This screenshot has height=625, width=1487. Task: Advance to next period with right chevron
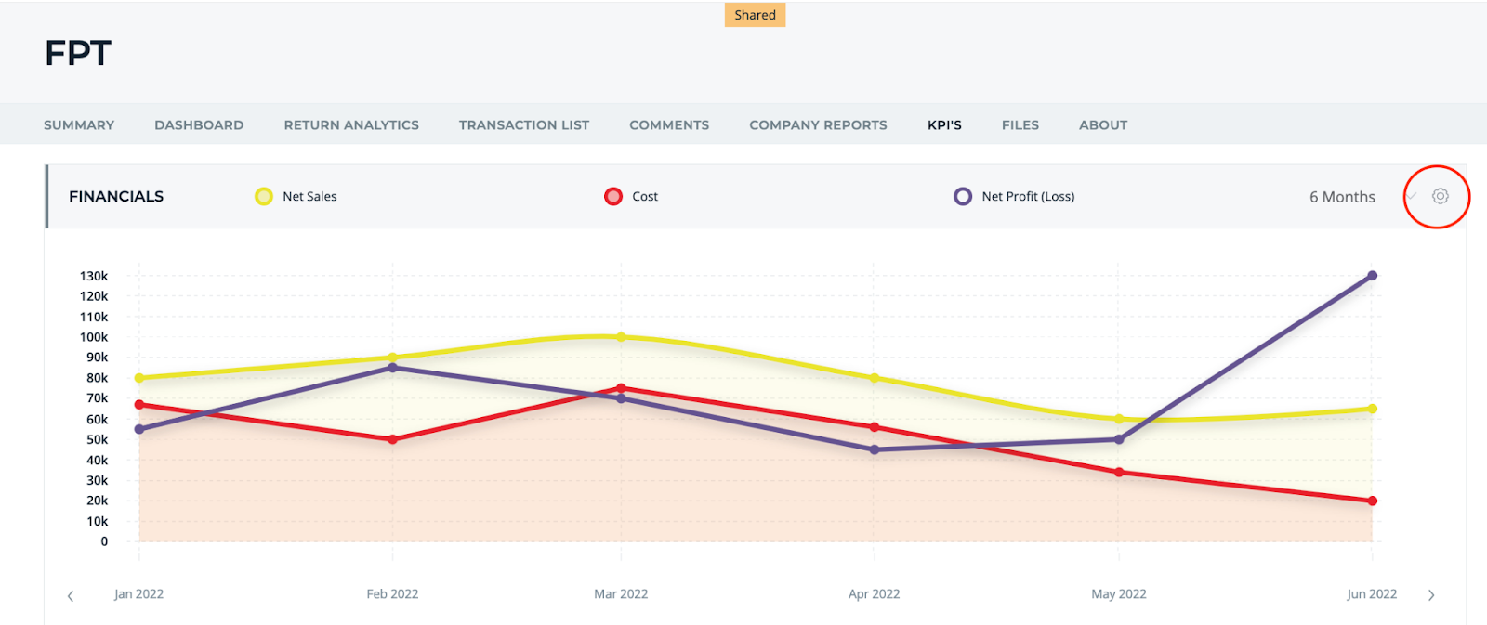[x=1431, y=595]
